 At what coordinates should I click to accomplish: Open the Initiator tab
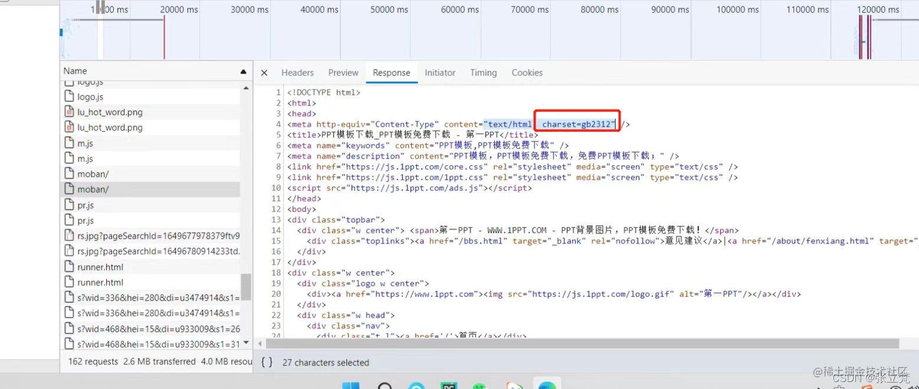440,72
